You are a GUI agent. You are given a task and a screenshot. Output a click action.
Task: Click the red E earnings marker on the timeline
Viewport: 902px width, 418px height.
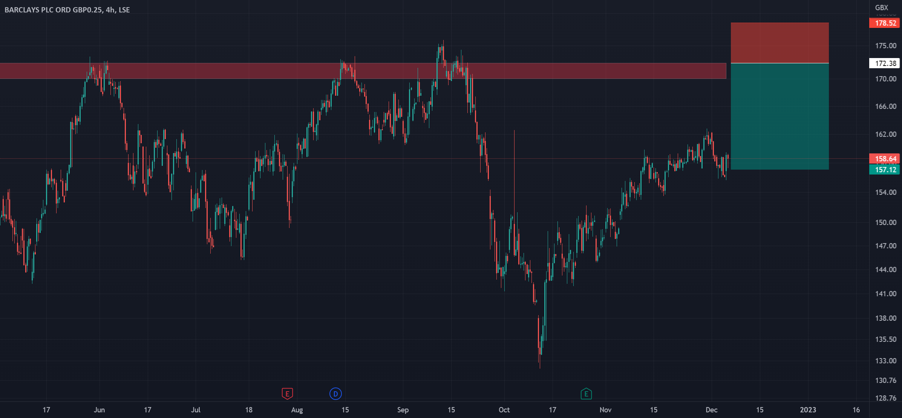coord(287,393)
